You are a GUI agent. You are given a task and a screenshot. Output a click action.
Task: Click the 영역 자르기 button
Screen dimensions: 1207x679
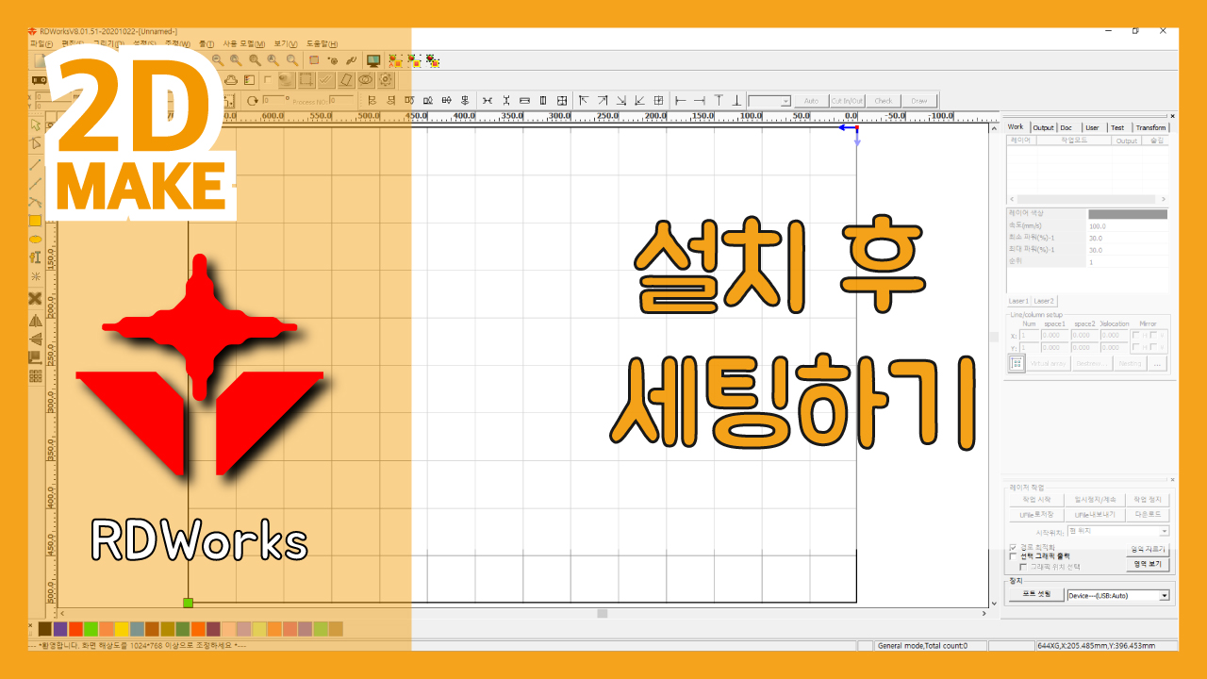point(1148,549)
